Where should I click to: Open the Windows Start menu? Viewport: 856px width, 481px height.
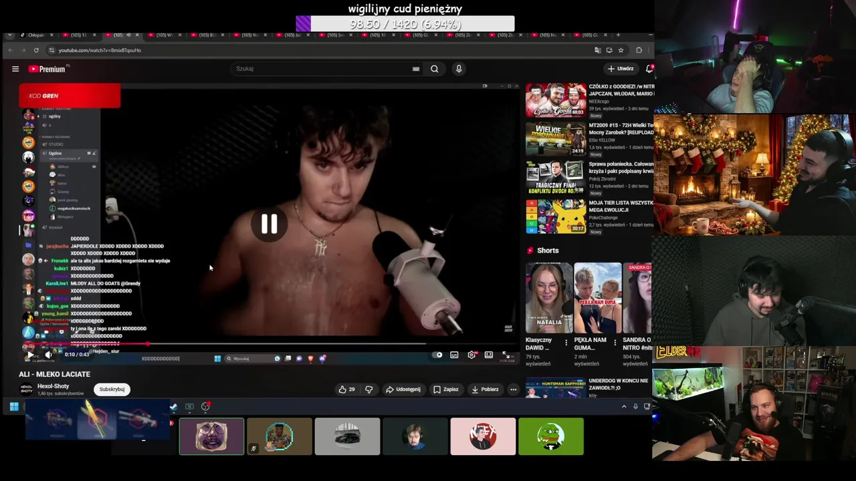click(14, 406)
